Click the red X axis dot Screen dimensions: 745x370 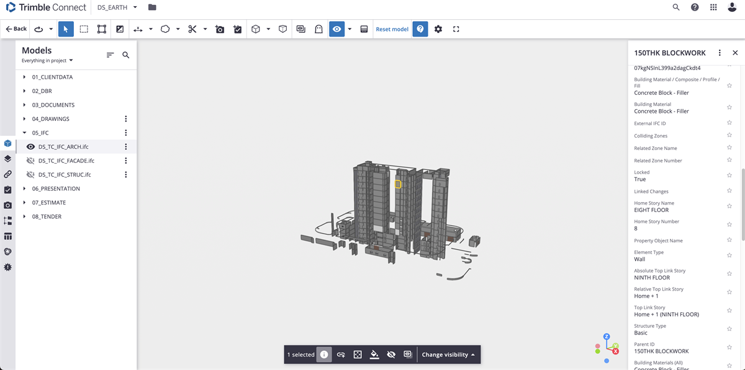coord(615,351)
